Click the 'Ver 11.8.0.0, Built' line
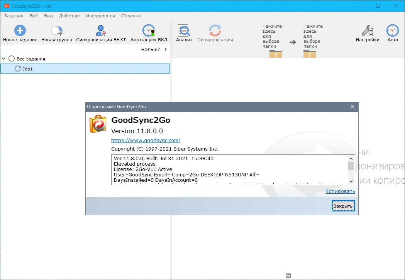 pos(163,158)
